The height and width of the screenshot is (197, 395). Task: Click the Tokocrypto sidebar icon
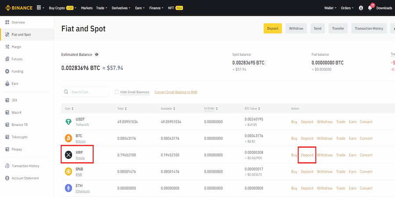(7, 137)
